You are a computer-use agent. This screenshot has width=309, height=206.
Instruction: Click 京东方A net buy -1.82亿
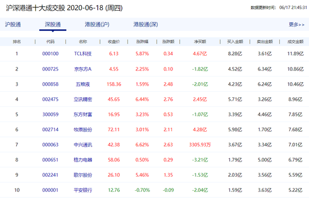pyautogui.click(x=200, y=69)
